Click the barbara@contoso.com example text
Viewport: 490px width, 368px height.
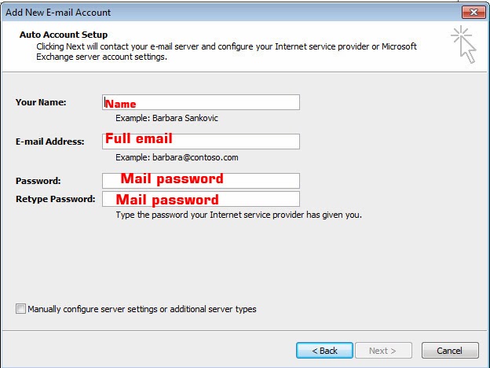point(177,157)
